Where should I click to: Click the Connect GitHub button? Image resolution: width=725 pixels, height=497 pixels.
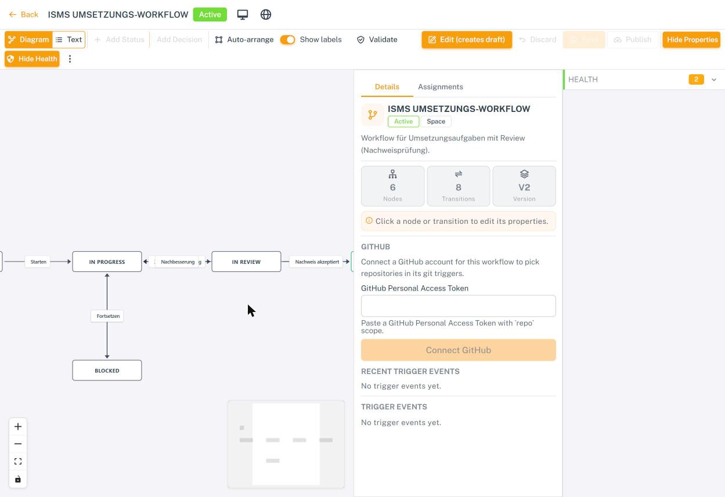tap(459, 350)
